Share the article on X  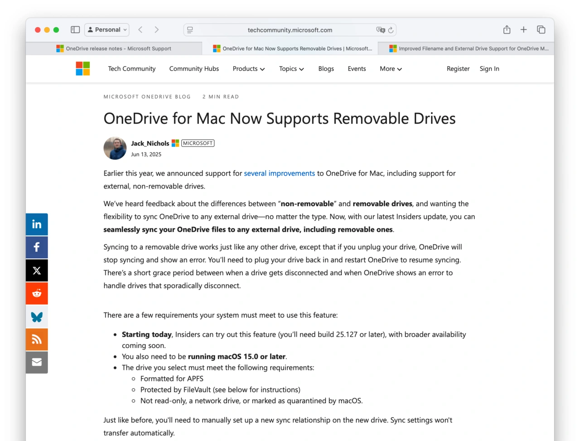pos(37,270)
